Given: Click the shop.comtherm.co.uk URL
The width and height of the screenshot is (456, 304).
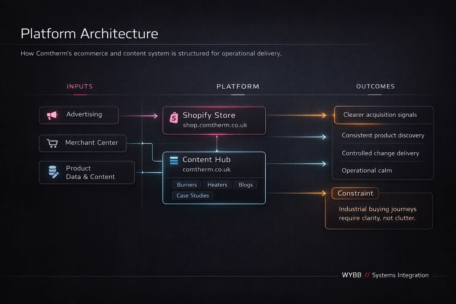Looking at the screenshot, I should (x=215, y=125).
